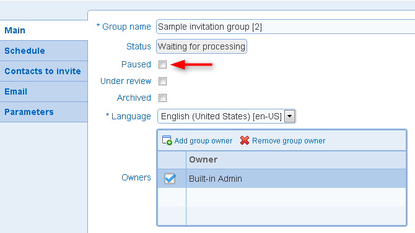Open the Email tab
Image resolution: width=415 pixels, height=233 pixels.
coord(44,91)
